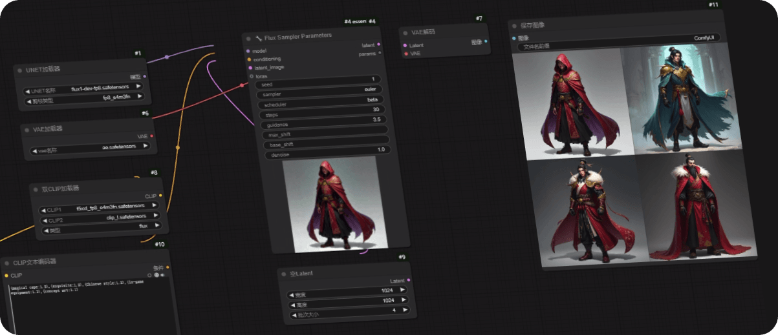Click the VAE input socket on VAE解码

(x=405, y=54)
